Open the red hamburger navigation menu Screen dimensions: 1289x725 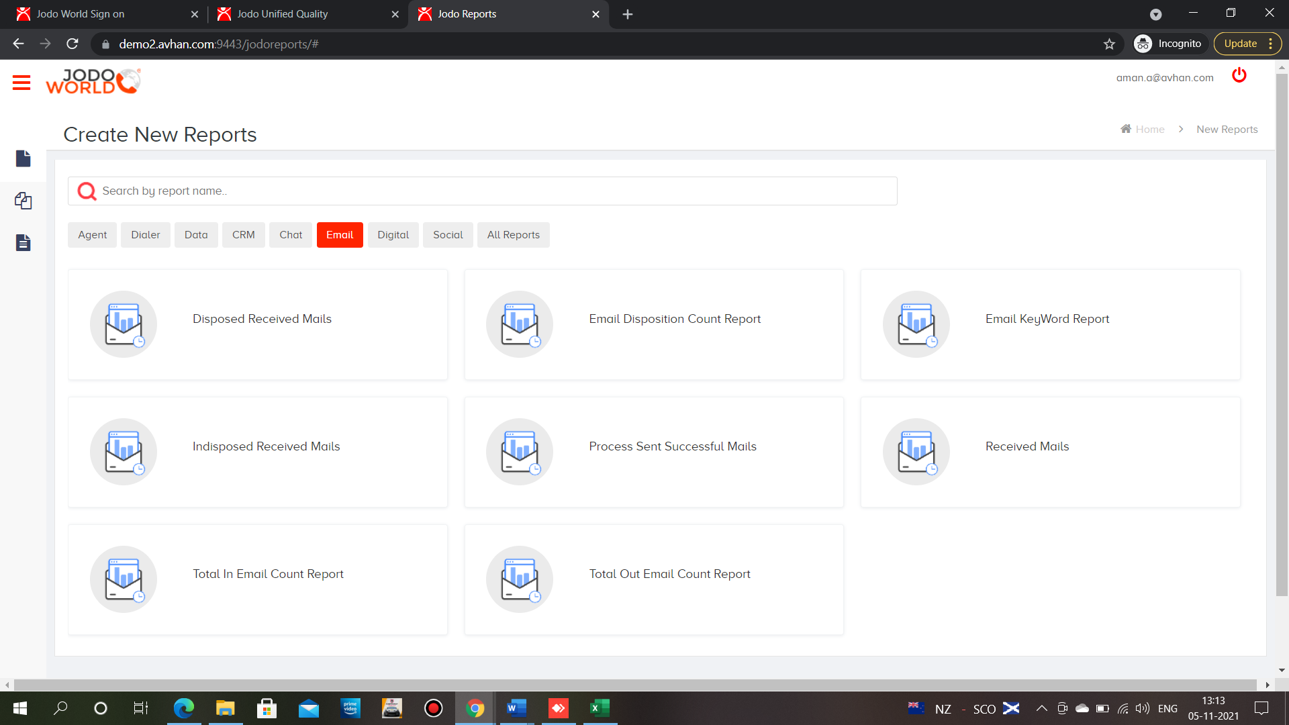[x=21, y=82]
